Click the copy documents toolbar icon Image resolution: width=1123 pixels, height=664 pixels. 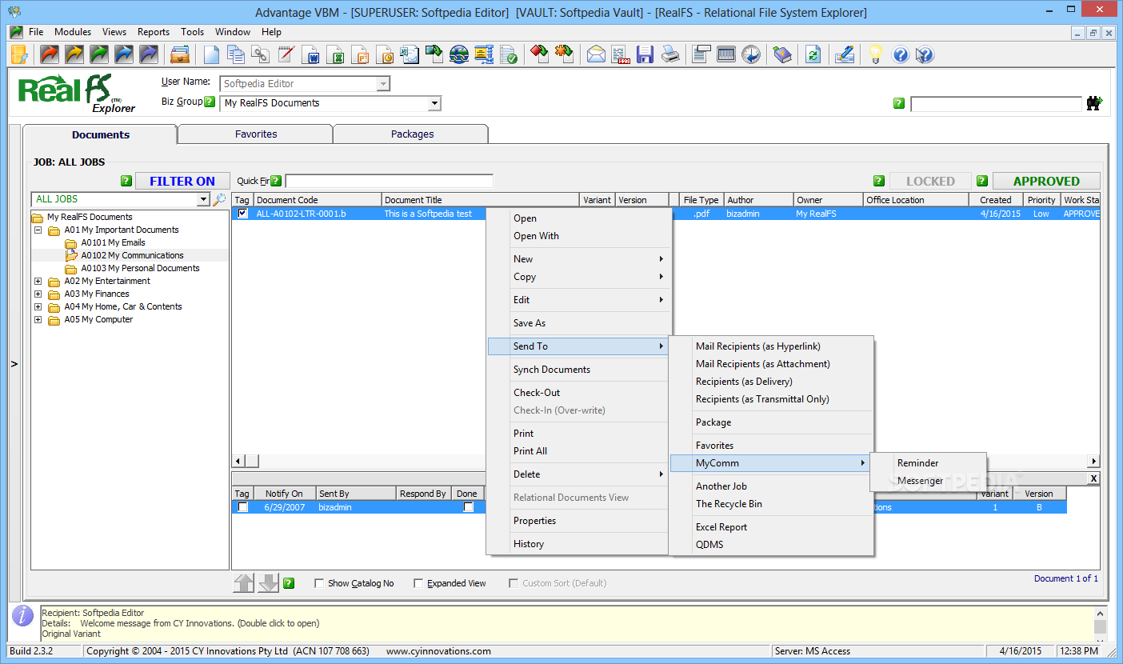point(236,54)
